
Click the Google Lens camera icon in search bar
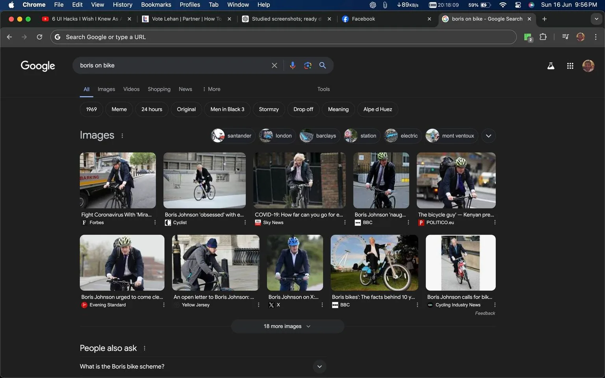pyautogui.click(x=308, y=65)
